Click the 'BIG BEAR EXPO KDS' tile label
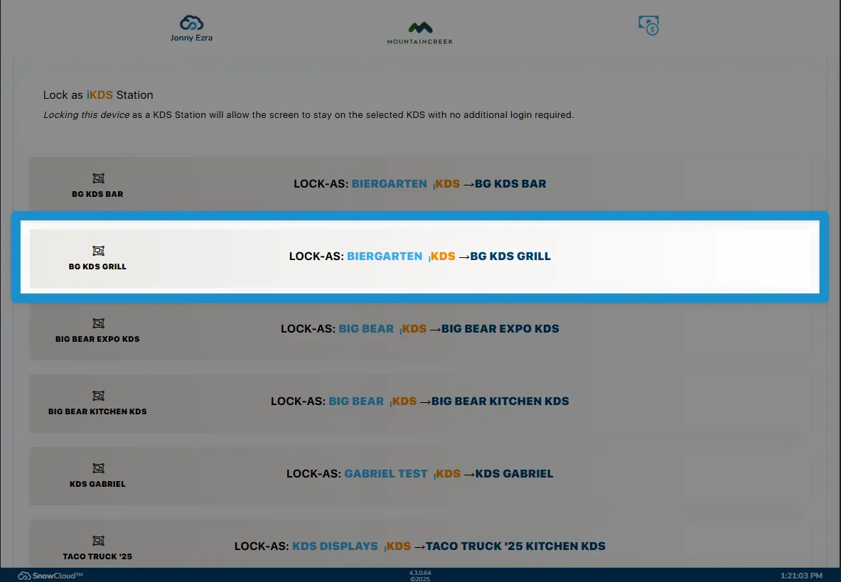Image resolution: width=841 pixels, height=582 pixels. tap(97, 339)
